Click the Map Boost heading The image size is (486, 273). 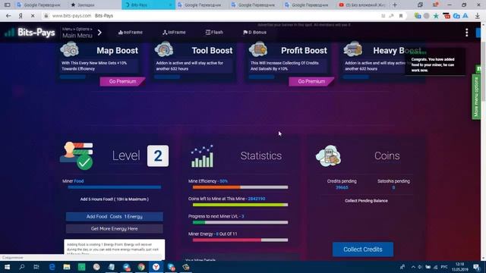click(117, 51)
